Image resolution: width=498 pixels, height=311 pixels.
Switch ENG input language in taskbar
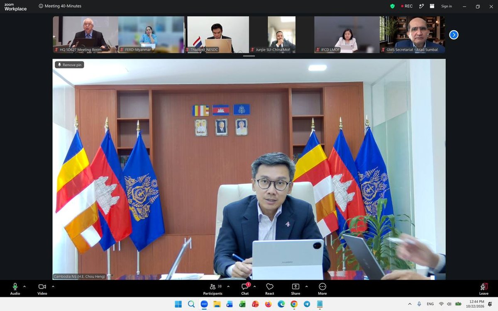(x=430, y=304)
